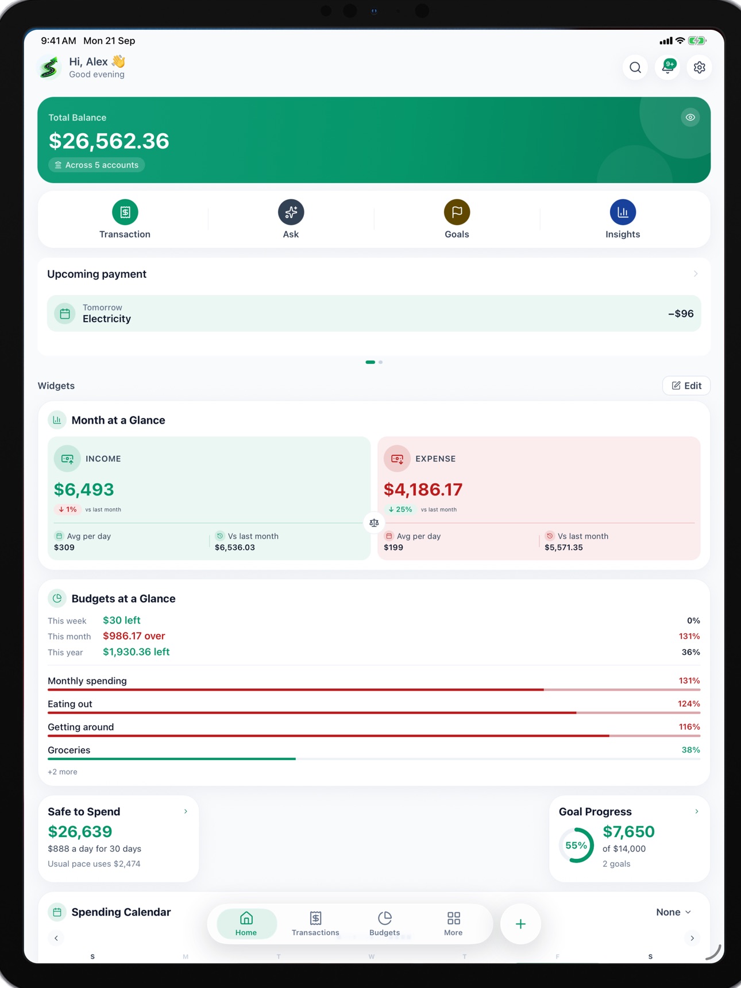741x988 pixels.
Task: Tap the Spending Calendar icon
Action: [x=57, y=912]
